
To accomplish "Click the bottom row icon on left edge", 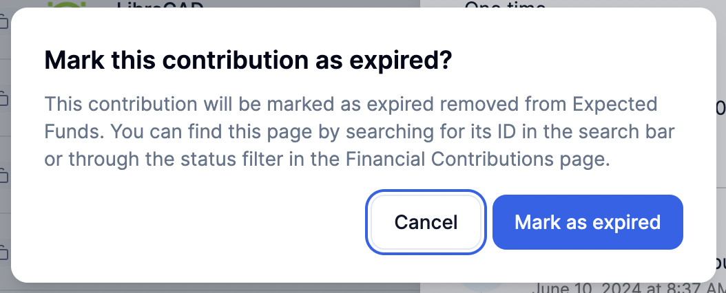I will (x=3, y=250).
